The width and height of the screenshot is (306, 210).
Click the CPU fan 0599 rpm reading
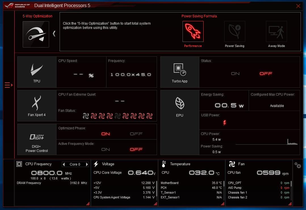click(273, 173)
